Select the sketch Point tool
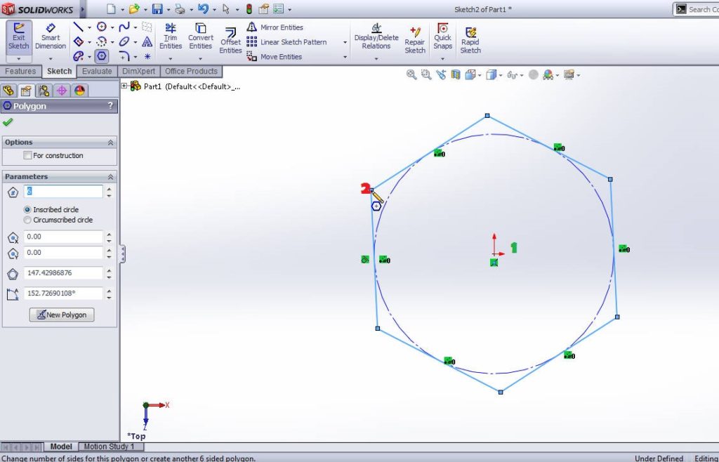Viewport: 719px width, 462px height. (x=147, y=56)
